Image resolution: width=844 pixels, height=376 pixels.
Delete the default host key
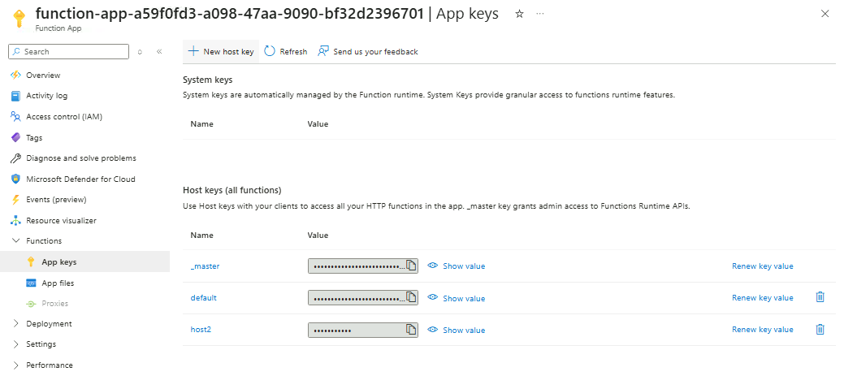pyautogui.click(x=820, y=297)
